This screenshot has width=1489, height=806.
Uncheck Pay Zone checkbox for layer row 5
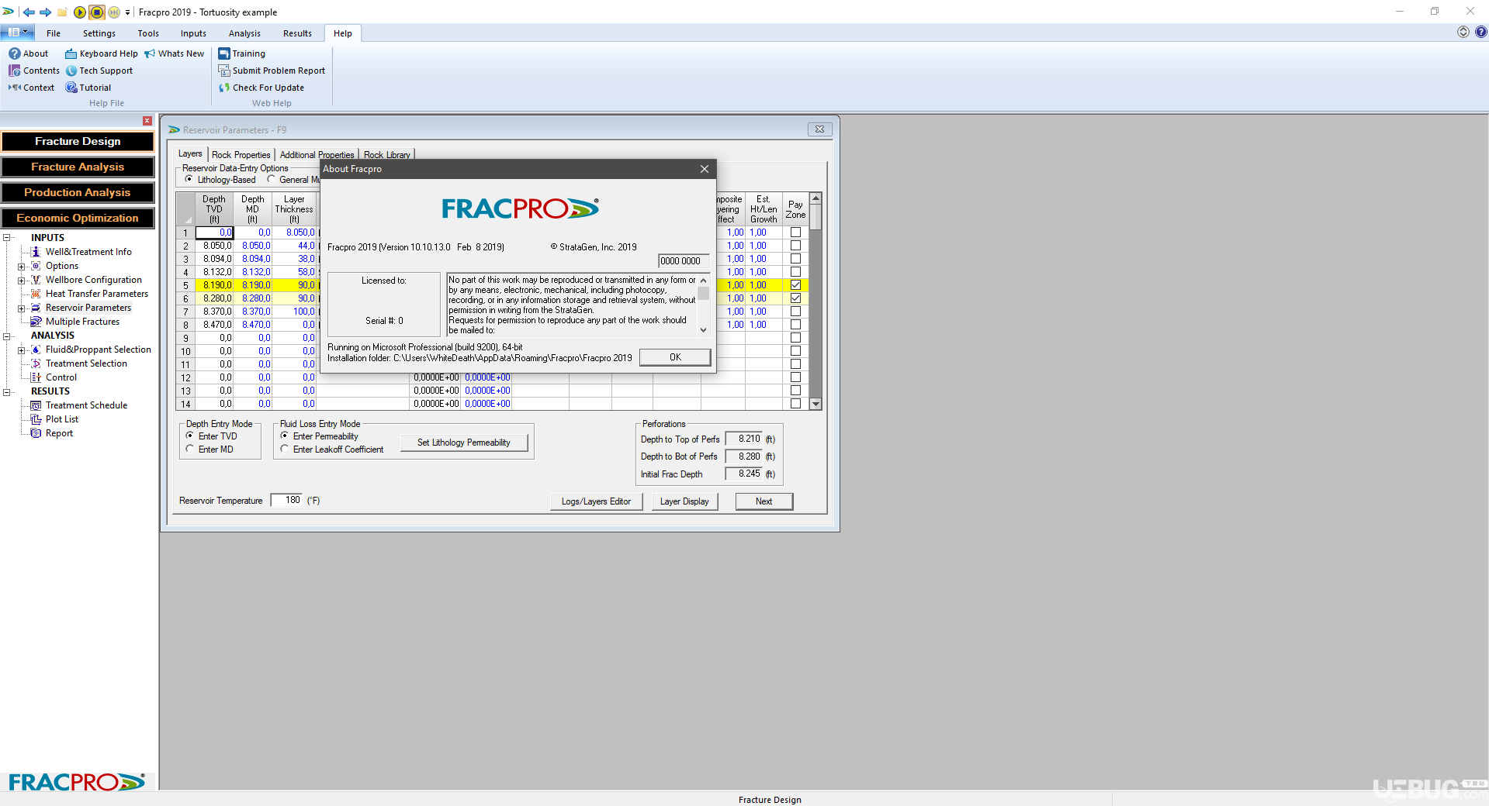click(x=795, y=285)
